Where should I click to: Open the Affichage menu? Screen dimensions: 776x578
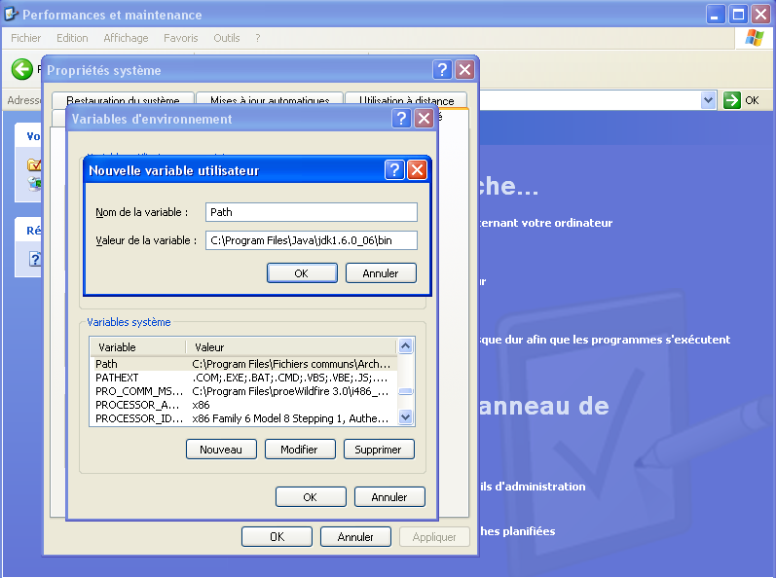coord(126,38)
